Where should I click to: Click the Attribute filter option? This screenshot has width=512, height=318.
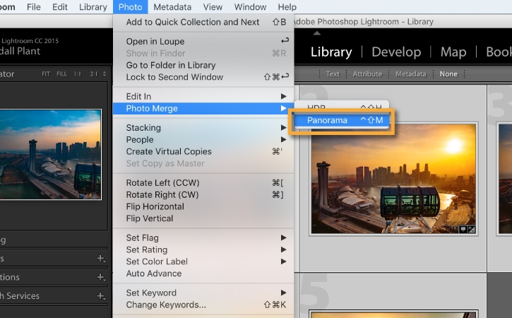click(367, 74)
